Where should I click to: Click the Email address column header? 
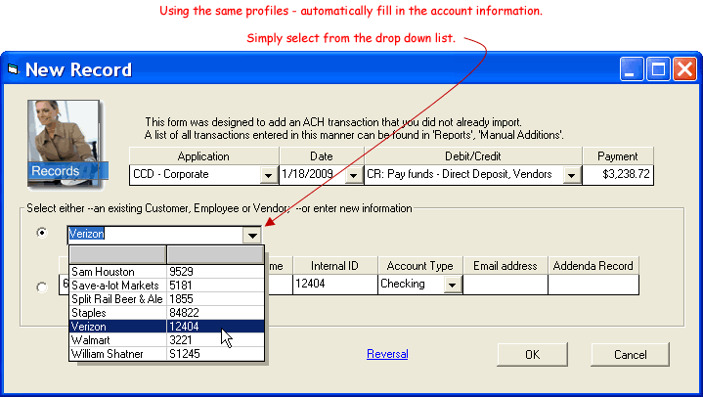505,266
